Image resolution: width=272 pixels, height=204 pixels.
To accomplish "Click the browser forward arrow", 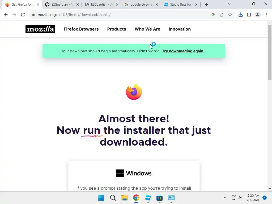I will tap(14, 15).
